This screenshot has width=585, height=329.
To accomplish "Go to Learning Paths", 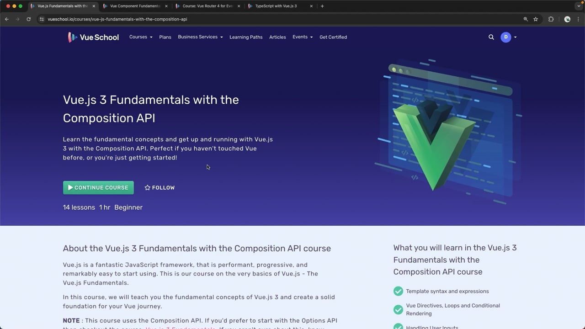I will coord(246,37).
